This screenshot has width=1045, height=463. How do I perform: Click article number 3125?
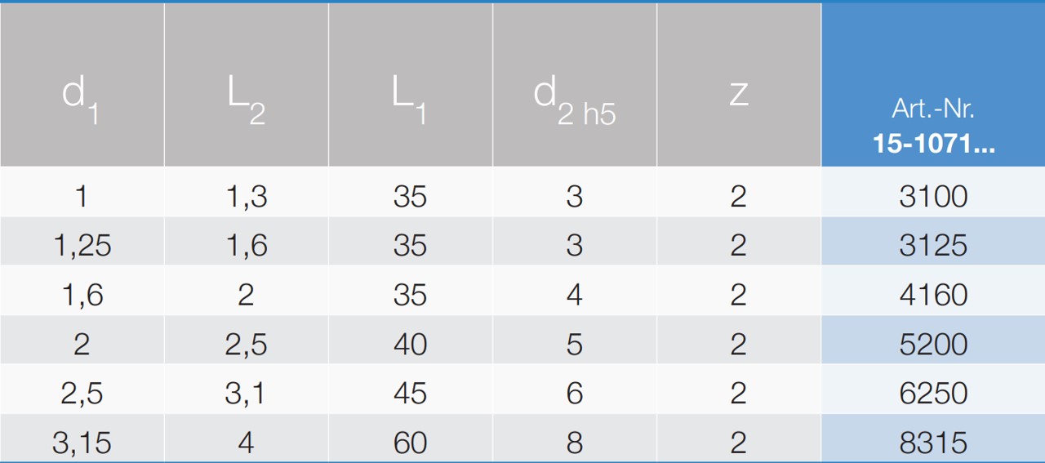[933, 246]
